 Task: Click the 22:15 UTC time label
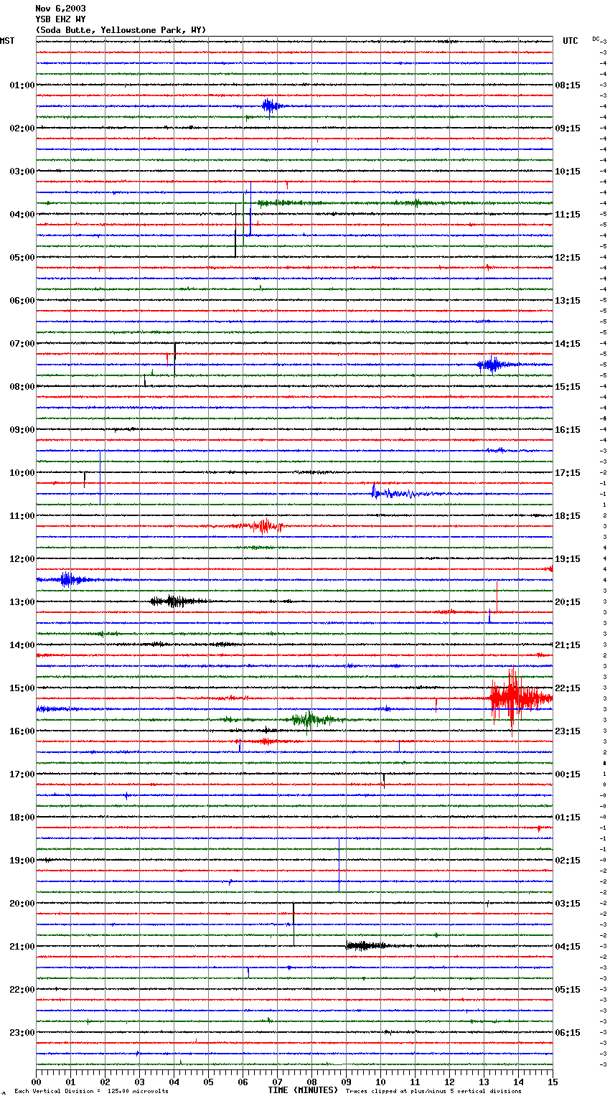coord(568,688)
